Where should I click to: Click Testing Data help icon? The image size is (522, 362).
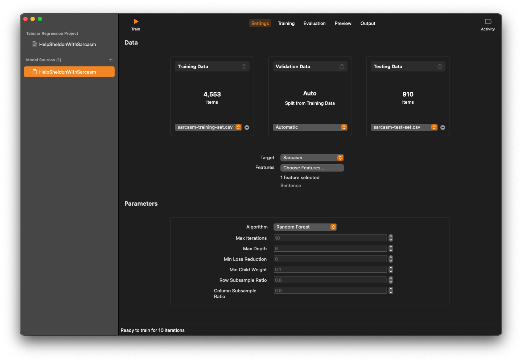[x=440, y=67]
